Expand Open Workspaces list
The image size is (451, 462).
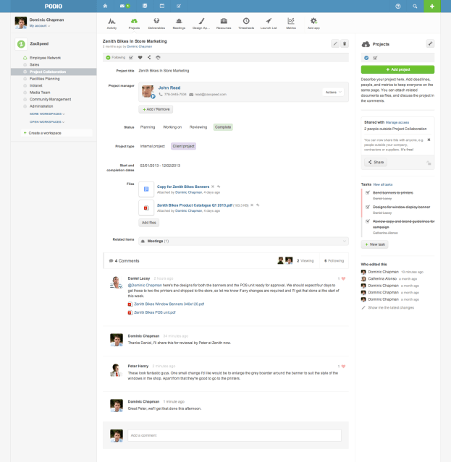coord(47,121)
